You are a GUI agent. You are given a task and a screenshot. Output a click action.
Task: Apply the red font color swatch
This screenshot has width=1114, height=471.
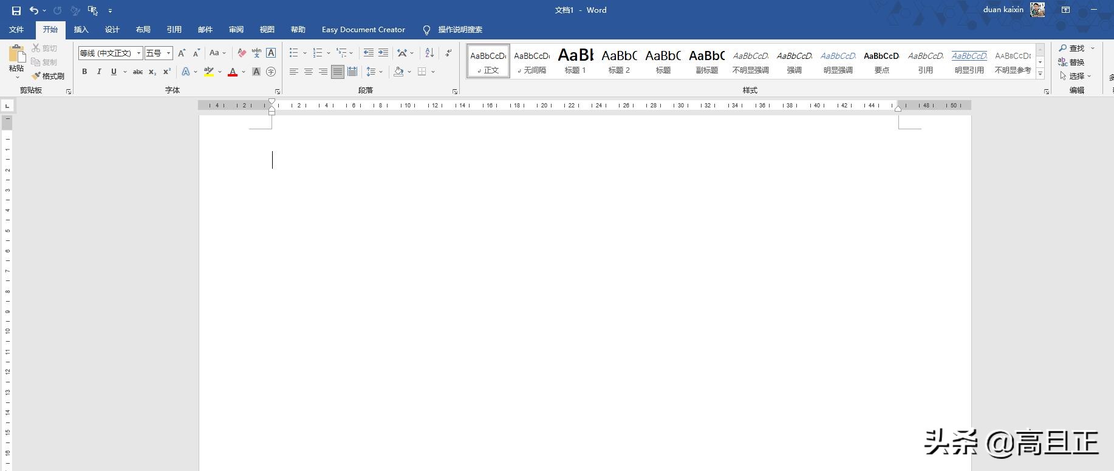[x=232, y=72]
